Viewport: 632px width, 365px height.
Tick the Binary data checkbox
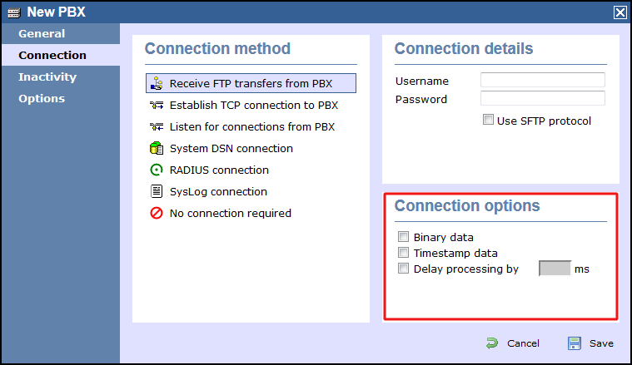click(403, 237)
